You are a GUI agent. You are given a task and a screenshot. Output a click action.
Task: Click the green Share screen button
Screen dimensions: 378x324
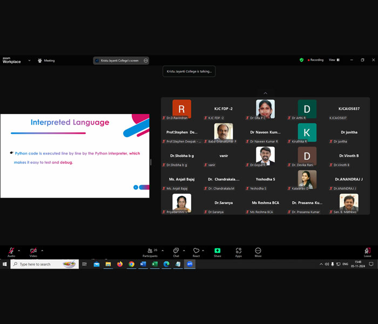217,252
